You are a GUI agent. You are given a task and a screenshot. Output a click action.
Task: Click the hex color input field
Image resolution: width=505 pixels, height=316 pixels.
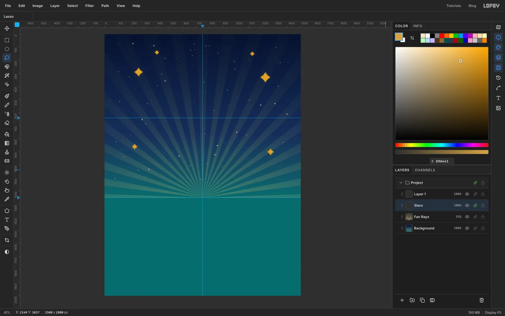click(x=442, y=161)
